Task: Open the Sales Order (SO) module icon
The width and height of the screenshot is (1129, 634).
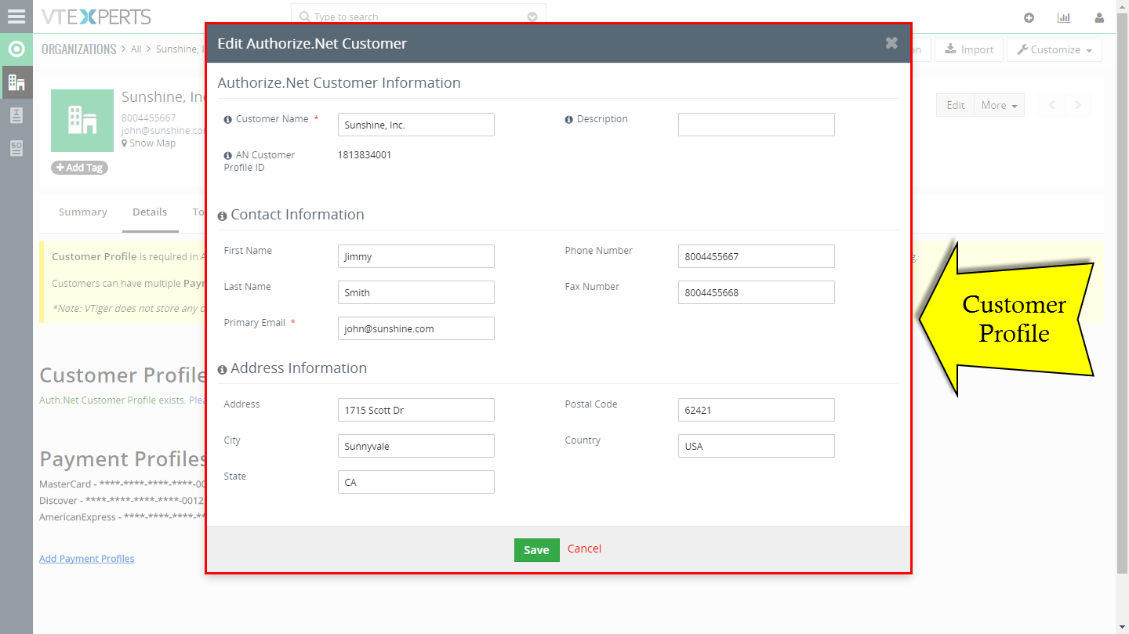Action: [16, 147]
